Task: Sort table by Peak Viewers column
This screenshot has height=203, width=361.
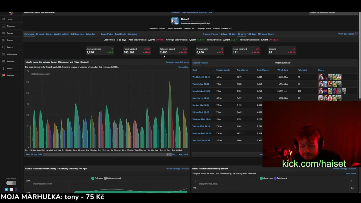Action: click(263, 70)
